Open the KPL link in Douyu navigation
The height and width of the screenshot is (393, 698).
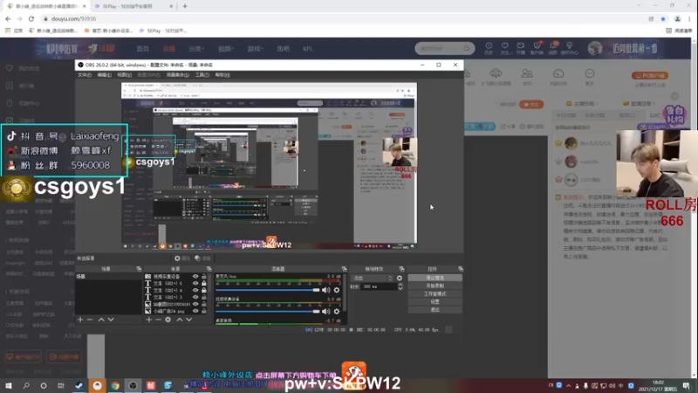click(x=308, y=49)
